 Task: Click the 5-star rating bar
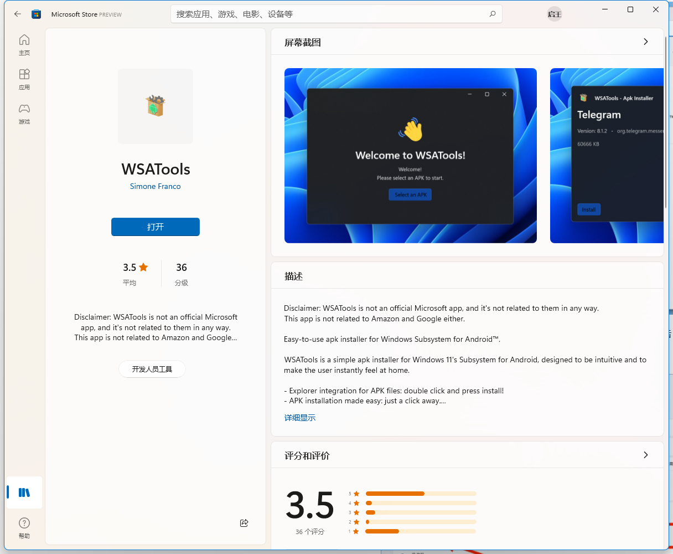coord(421,494)
